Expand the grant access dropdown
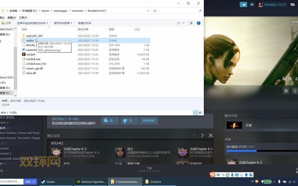This screenshot has height=186, width=298. coord(63,23)
